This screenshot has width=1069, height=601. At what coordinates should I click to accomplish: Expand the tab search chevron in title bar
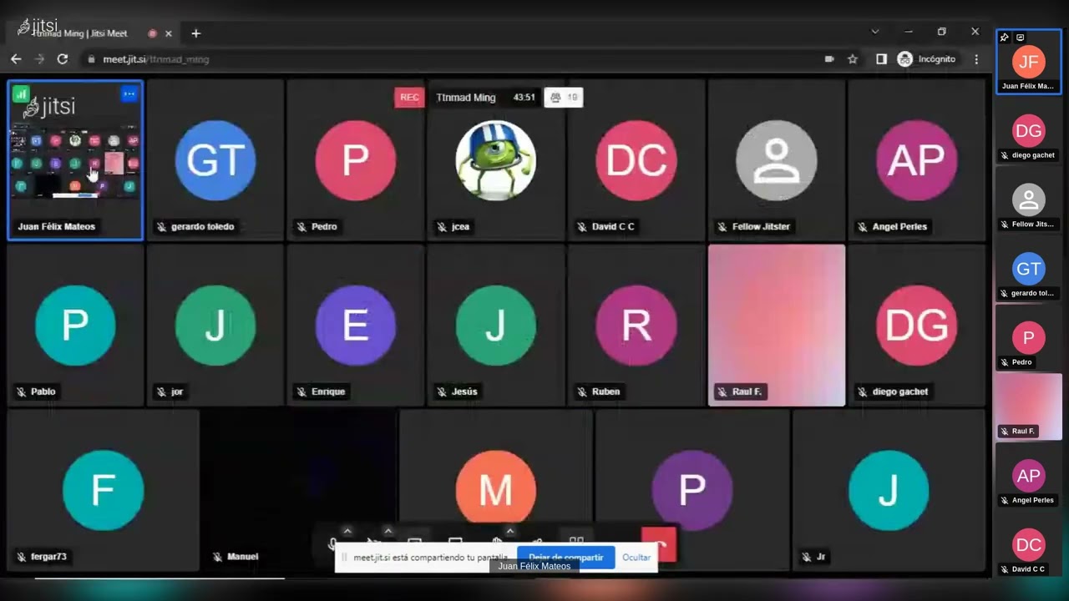[x=874, y=32]
